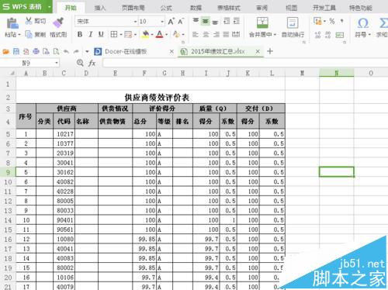Toggle Bold formatting
Screen dimensions: 388x290
point(80,34)
